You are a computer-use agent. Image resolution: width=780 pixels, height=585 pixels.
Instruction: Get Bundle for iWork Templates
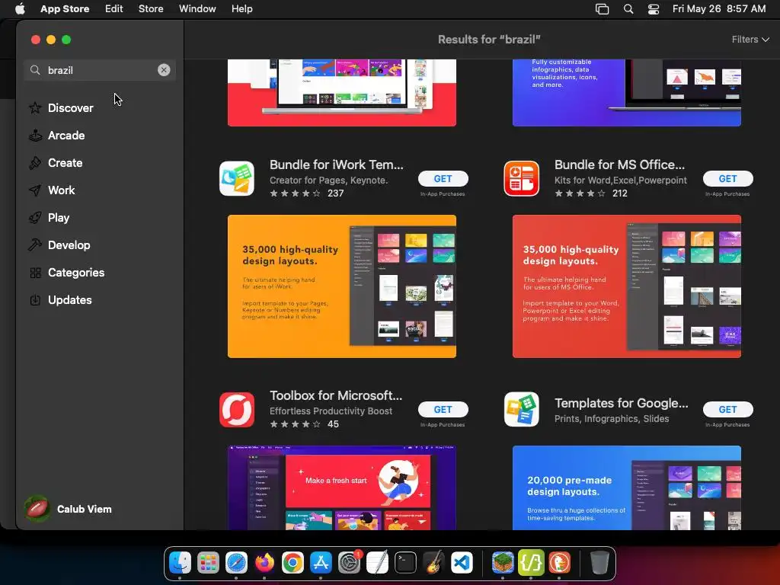click(x=443, y=178)
